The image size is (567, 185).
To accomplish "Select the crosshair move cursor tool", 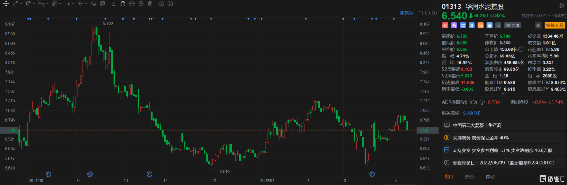I will pos(6,4).
